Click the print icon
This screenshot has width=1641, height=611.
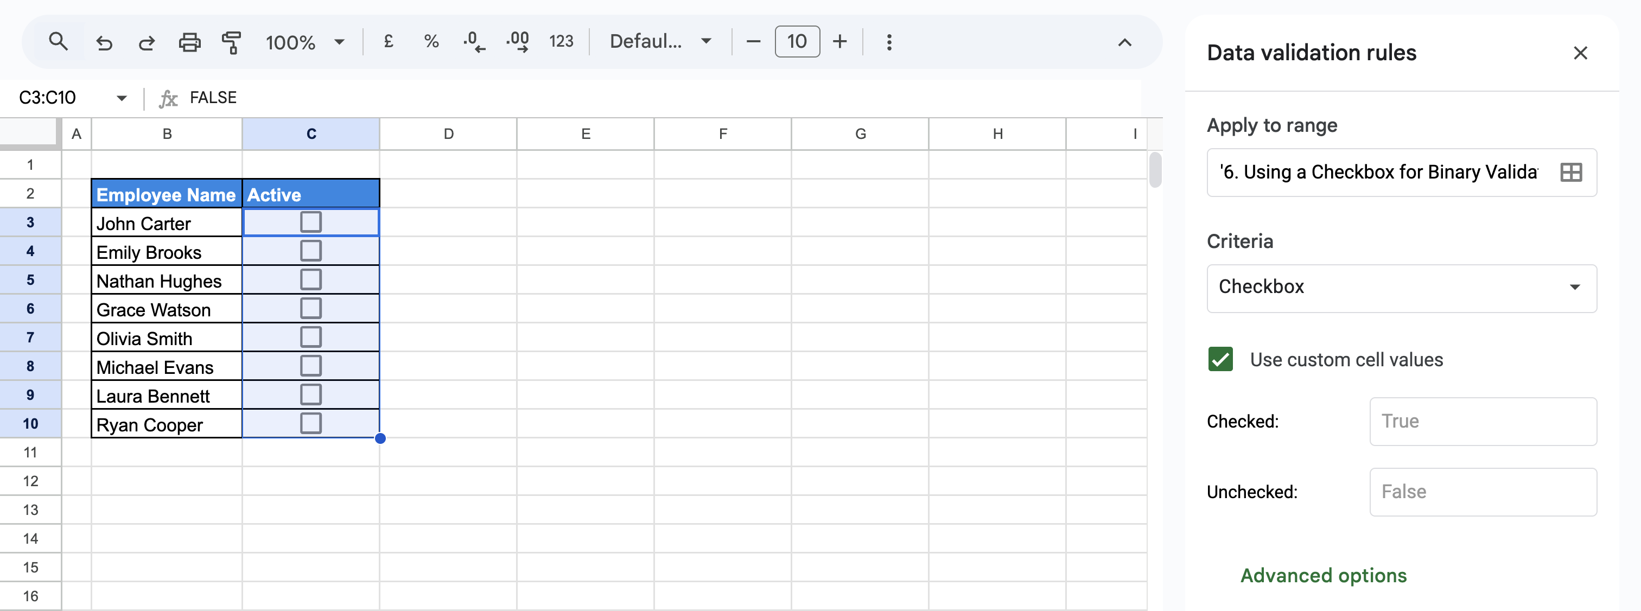(x=189, y=43)
